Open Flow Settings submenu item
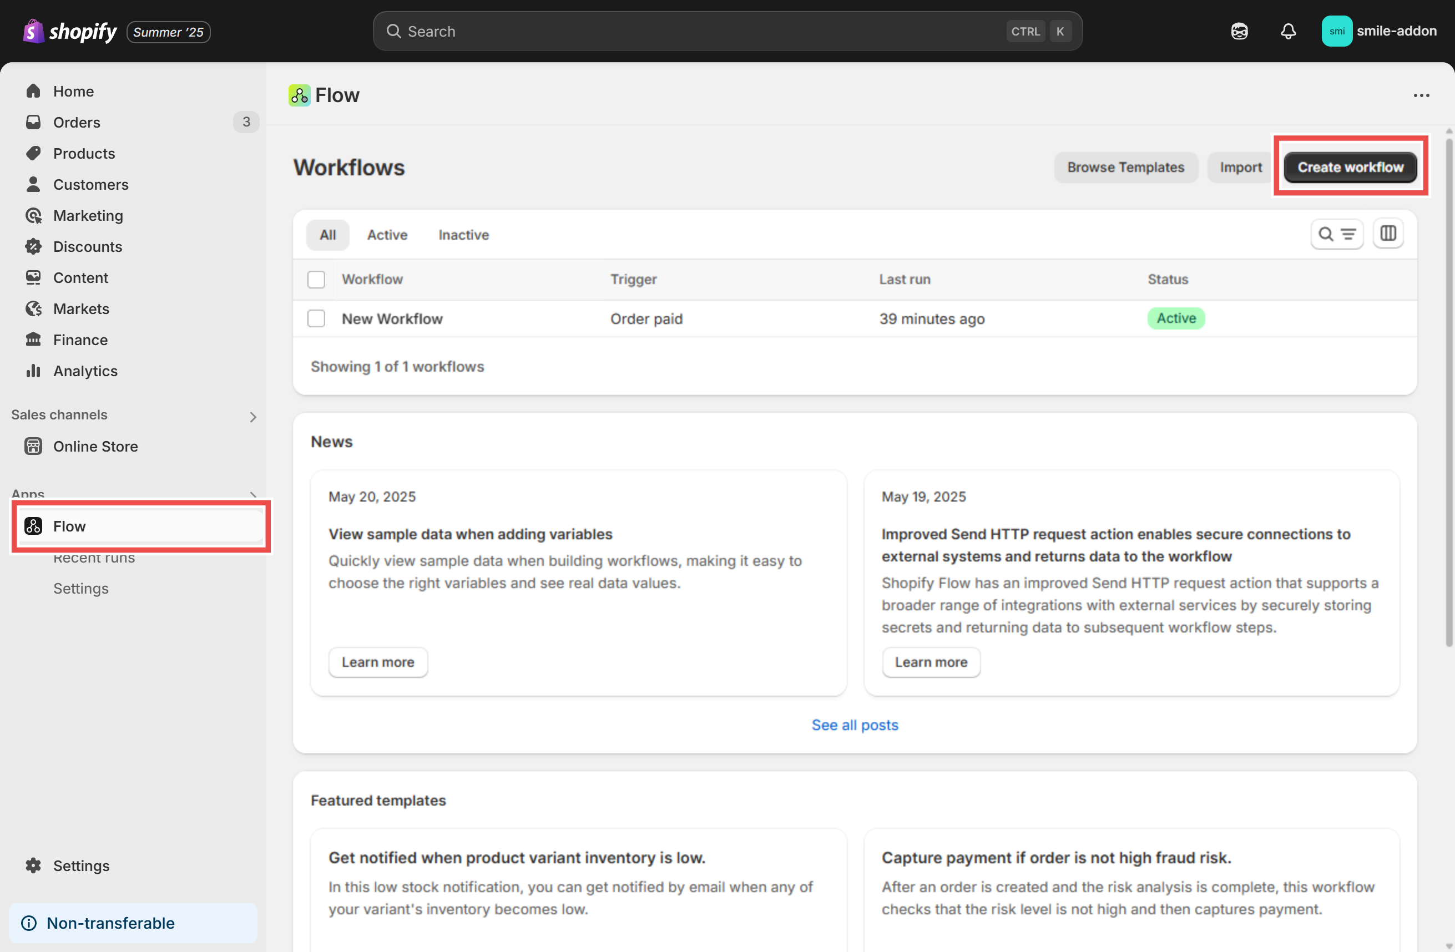Image resolution: width=1455 pixels, height=952 pixels. pyautogui.click(x=80, y=589)
